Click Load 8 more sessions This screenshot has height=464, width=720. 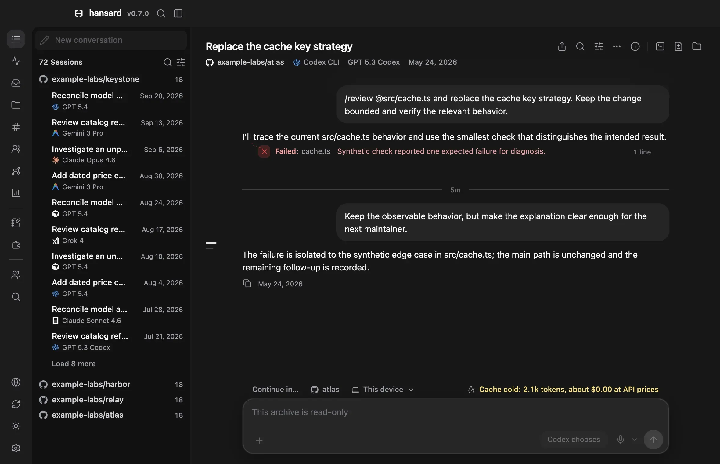74,364
